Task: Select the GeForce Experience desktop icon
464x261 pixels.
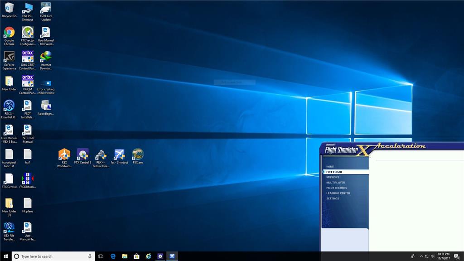Action: (9, 60)
